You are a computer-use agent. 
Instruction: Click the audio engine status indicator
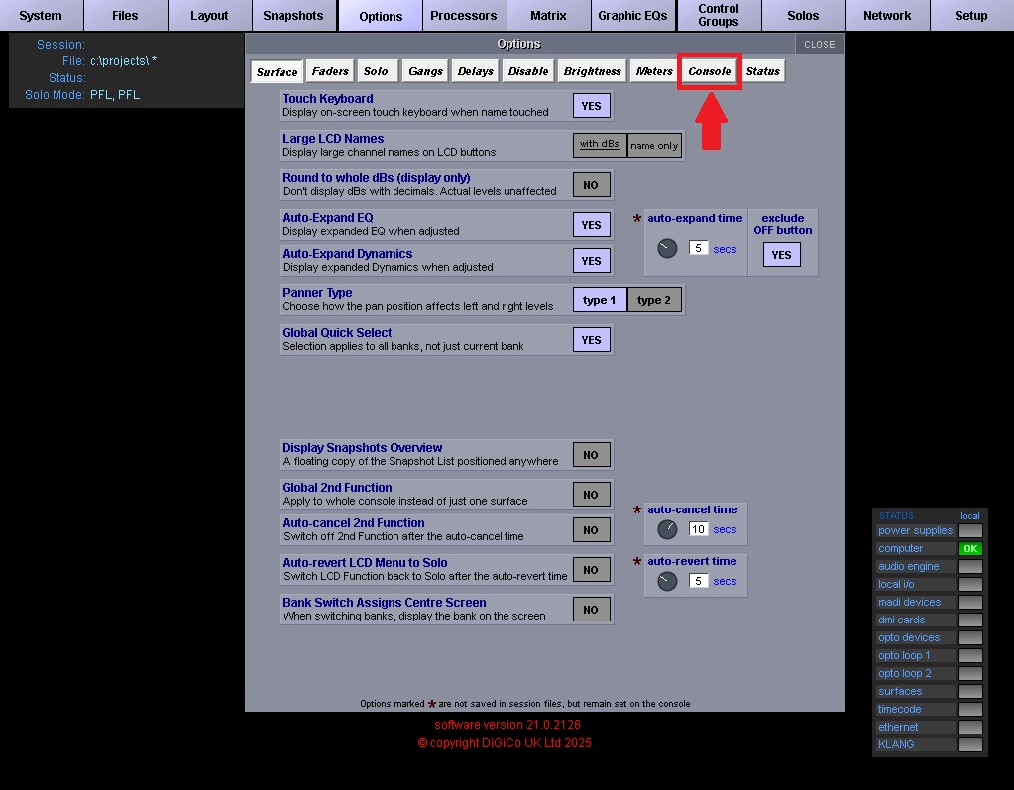pyautogui.click(x=970, y=566)
